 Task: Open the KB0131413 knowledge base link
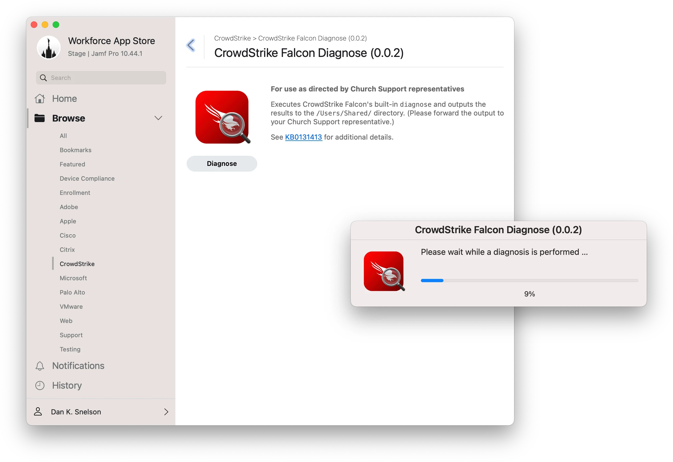click(303, 137)
